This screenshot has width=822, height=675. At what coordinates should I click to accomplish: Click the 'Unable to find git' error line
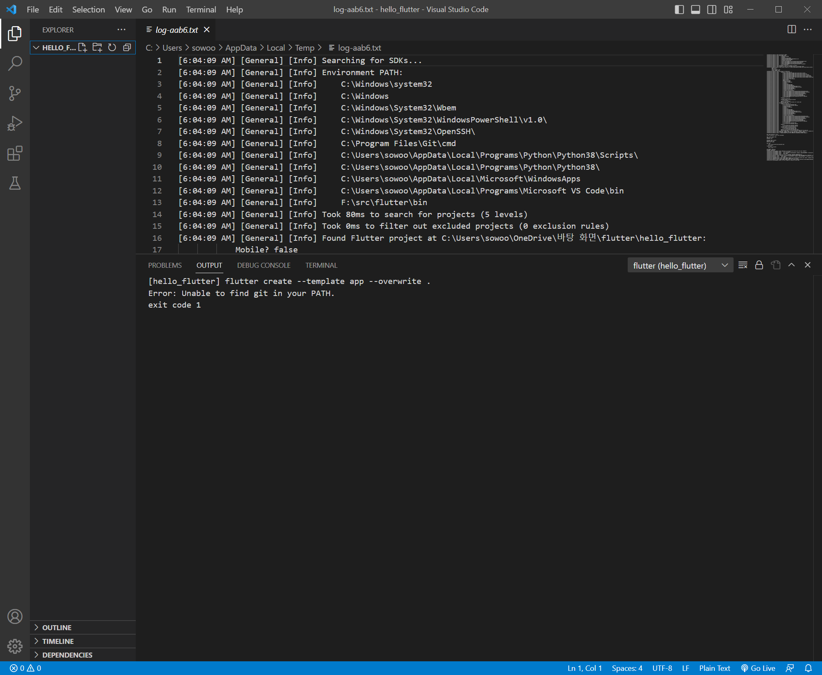(x=241, y=293)
